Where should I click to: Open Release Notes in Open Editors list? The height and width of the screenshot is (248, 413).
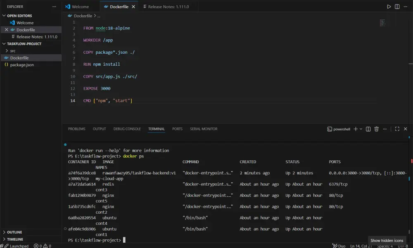click(x=31, y=37)
